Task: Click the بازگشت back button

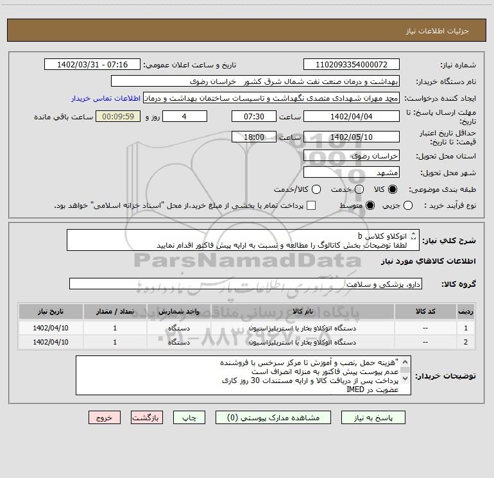Action: (147, 418)
